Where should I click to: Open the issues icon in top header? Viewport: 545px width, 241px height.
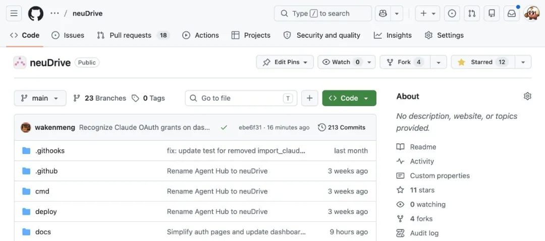click(452, 14)
